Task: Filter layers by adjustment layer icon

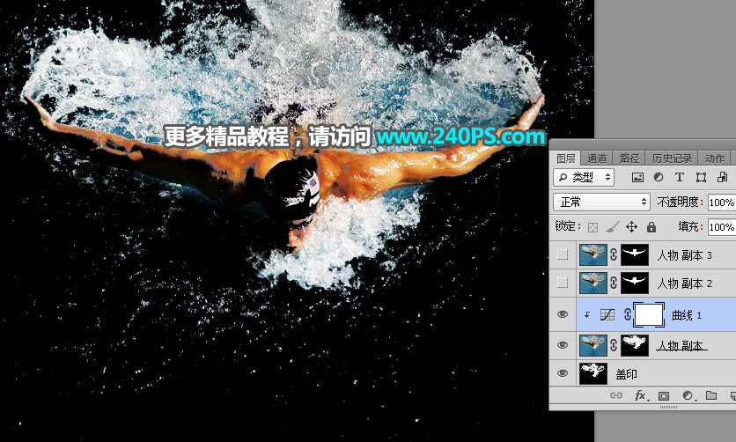Action: coord(659,177)
